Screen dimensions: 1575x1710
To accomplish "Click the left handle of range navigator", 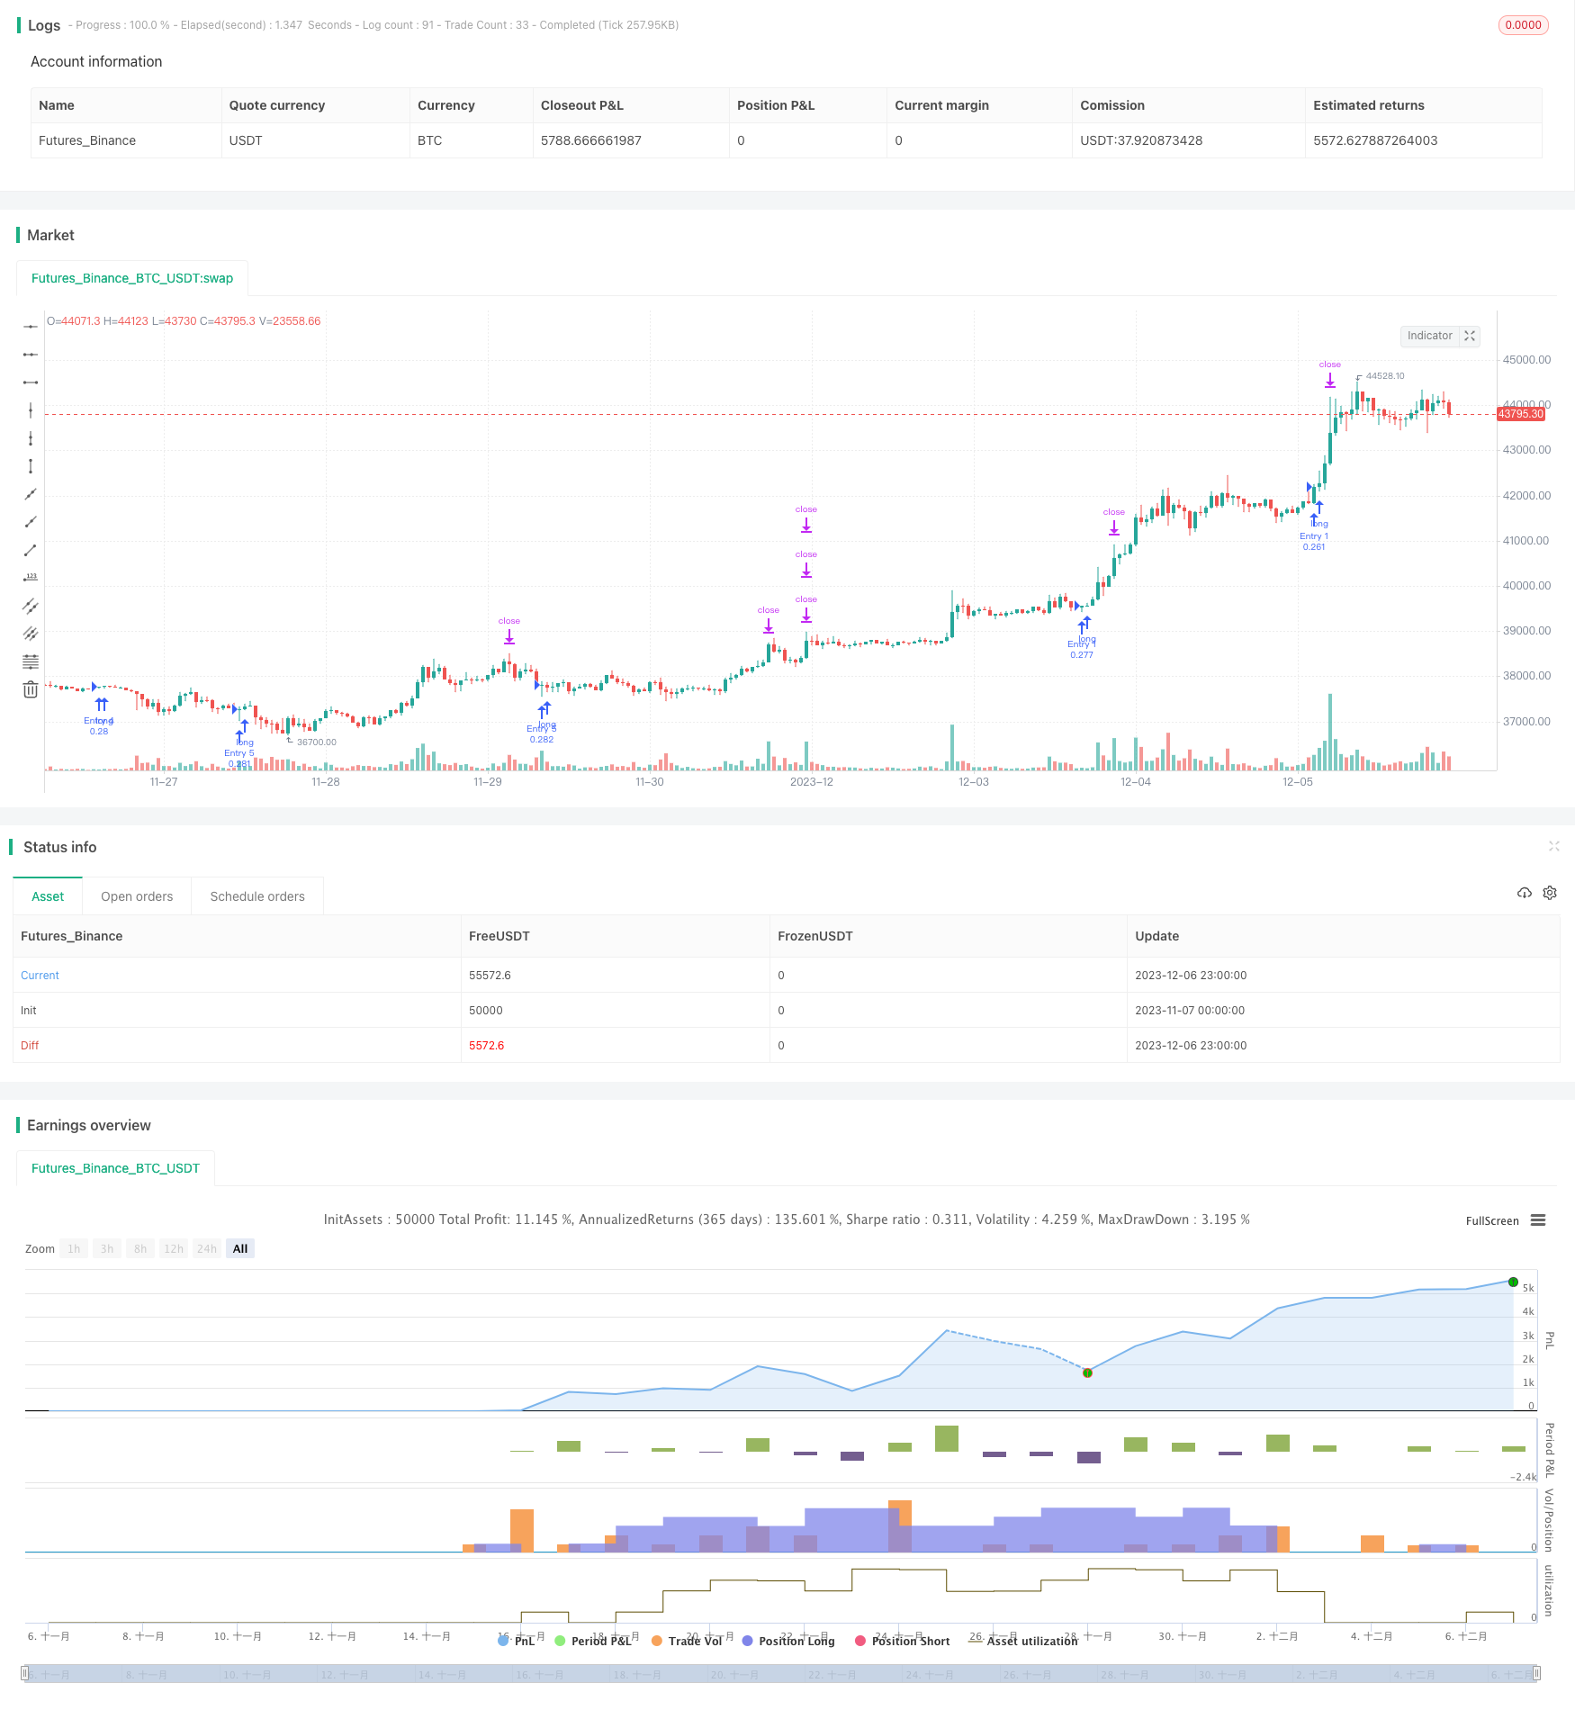I will click(25, 1674).
